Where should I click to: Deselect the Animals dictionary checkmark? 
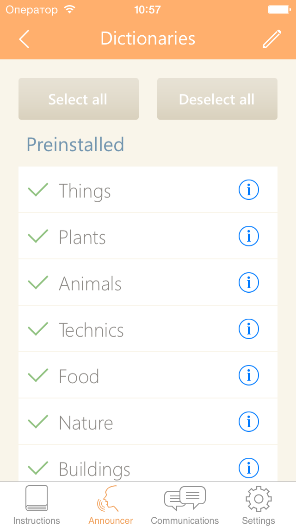point(38,283)
